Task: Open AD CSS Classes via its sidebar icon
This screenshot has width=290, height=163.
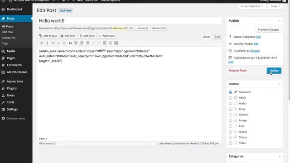Action: click(3, 72)
